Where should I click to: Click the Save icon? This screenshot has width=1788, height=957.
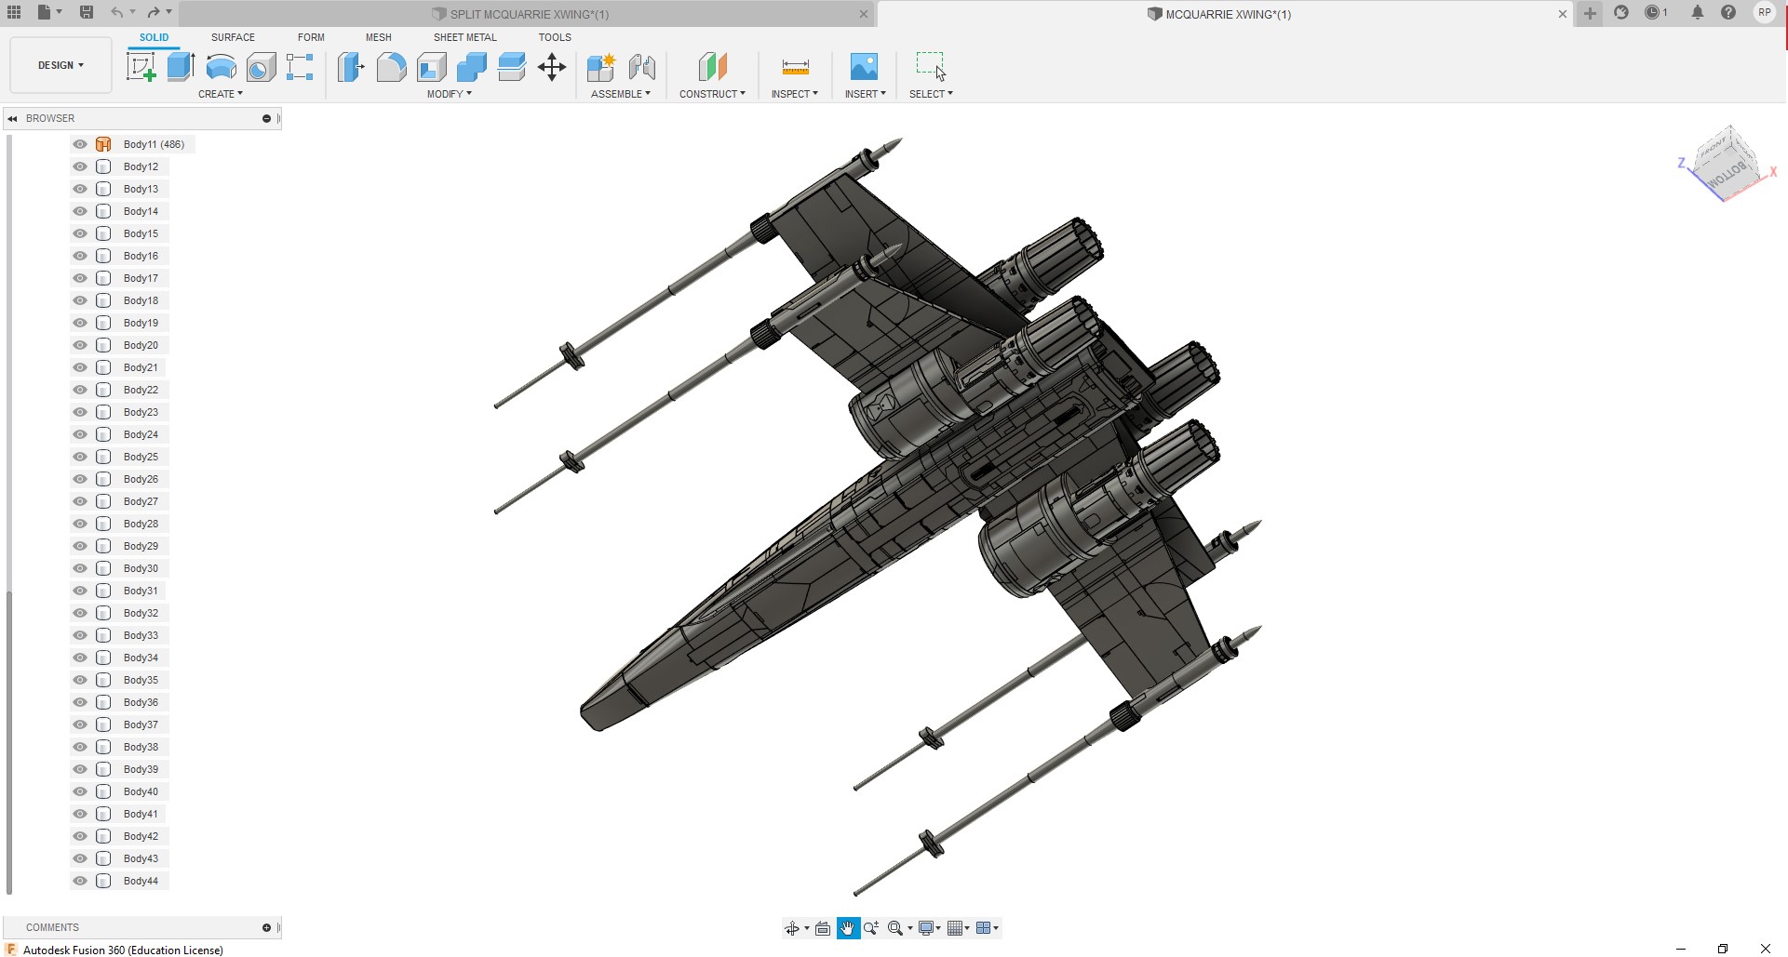(x=87, y=12)
